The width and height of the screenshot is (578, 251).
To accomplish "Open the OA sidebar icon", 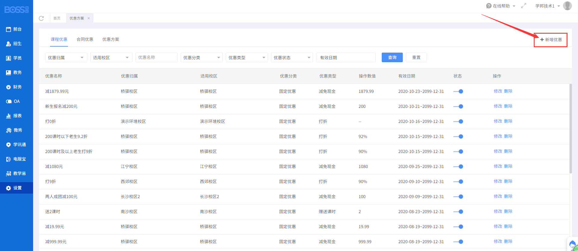I will (x=9, y=102).
